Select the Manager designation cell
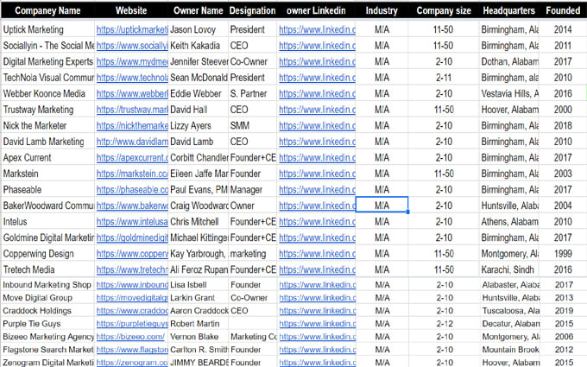 (252, 190)
